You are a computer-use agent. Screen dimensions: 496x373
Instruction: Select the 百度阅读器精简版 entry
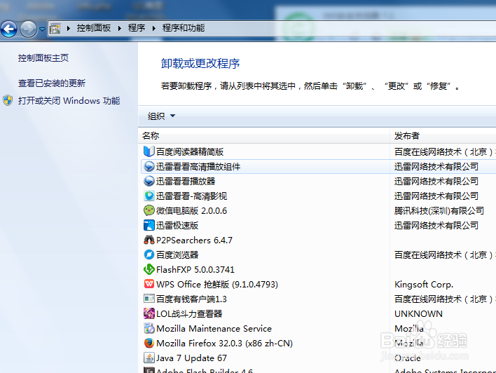pyautogui.click(x=190, y=151)
